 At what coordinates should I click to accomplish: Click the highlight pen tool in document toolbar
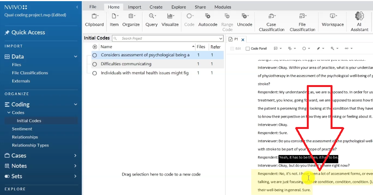pyautogui.click(x=318, y=49)
